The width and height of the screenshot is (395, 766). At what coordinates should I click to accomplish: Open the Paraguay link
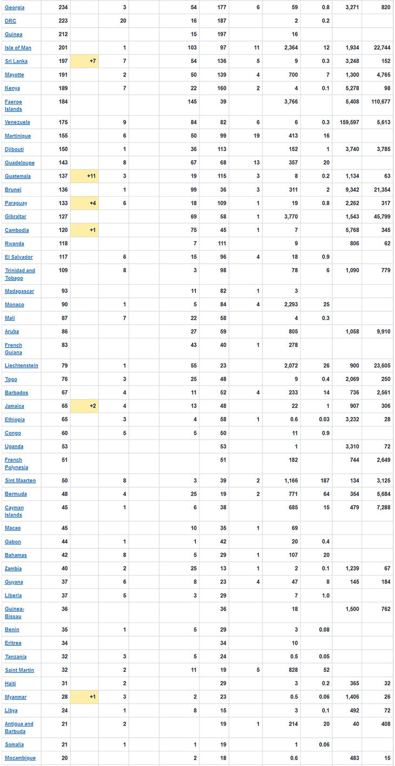coord(16,203)
